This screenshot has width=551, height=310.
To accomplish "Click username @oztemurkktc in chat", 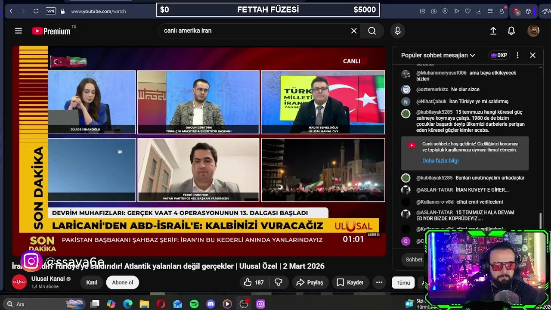I will pos(432,90).
